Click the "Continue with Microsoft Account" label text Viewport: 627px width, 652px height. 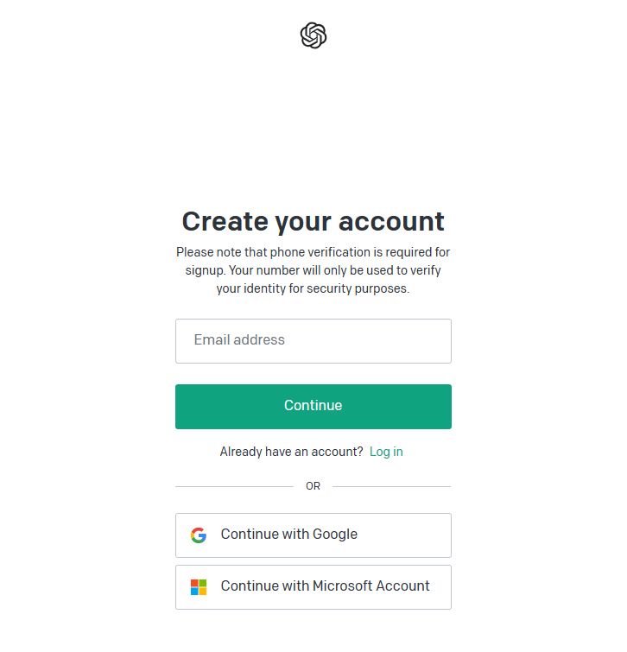325,586
